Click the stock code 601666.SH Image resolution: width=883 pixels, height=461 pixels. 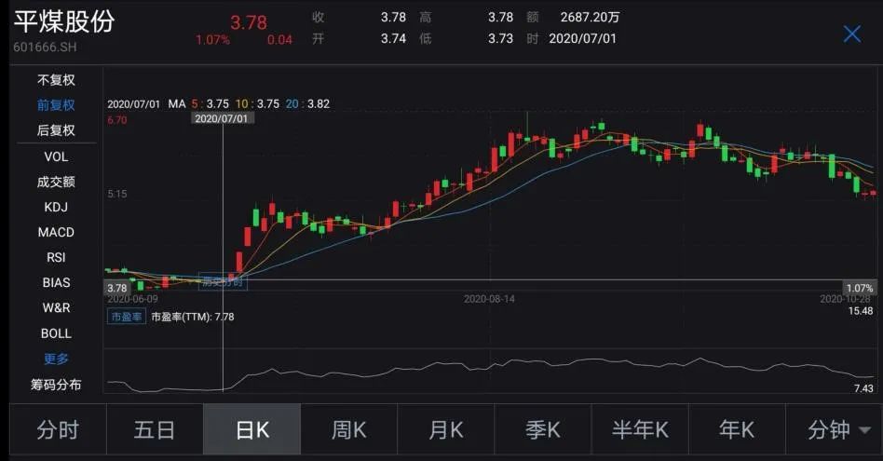[x=45, y=47]
